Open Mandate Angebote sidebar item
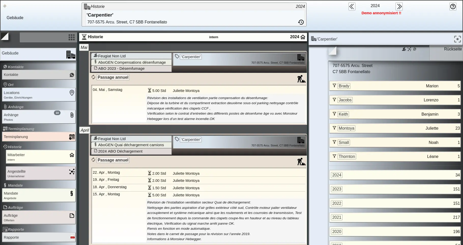This screenshot has height=245, width=463. pyautogui.click(x=39, y=195)
